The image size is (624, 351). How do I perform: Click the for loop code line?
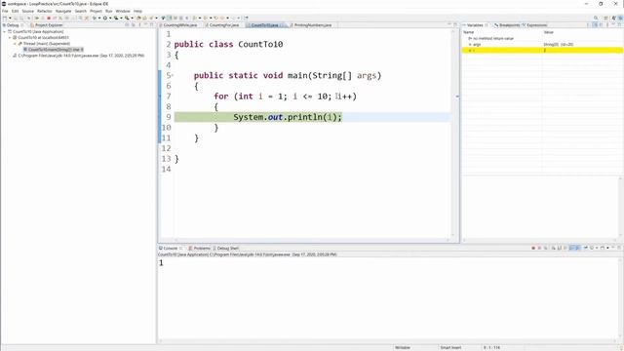(x=285, y=97)
